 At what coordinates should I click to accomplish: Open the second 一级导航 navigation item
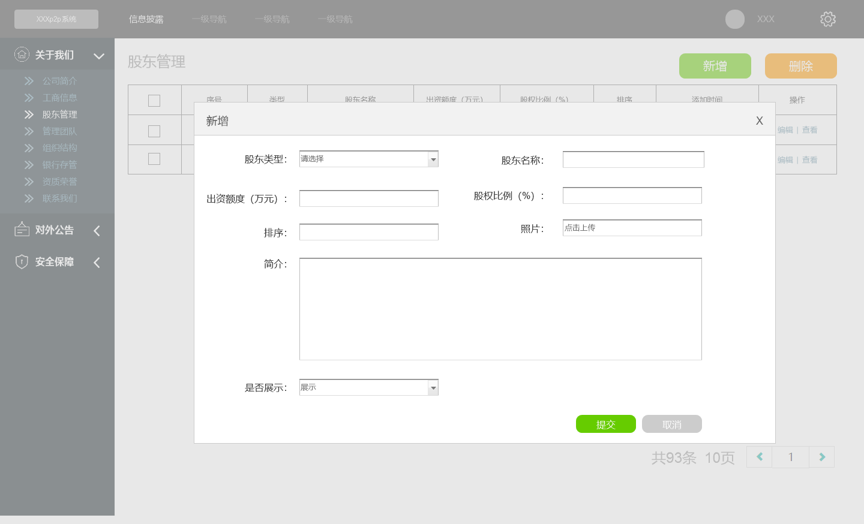pyautogui.click(x=272, y=19)
